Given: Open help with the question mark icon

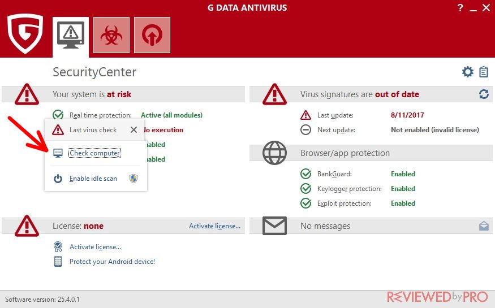Looking at the screenshot, I should click(460, 8).
